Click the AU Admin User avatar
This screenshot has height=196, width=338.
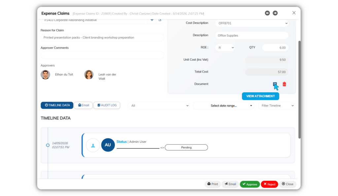click(108, 145)
